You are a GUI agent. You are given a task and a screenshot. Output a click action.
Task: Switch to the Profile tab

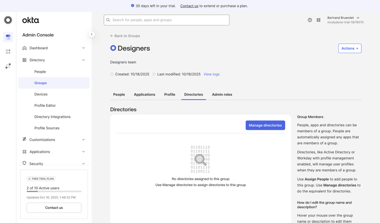[x=170, y=94]
